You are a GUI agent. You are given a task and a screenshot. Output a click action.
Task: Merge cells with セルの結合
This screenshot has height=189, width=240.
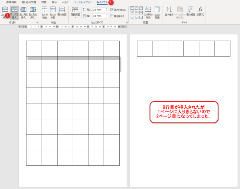tap(45, 12)
